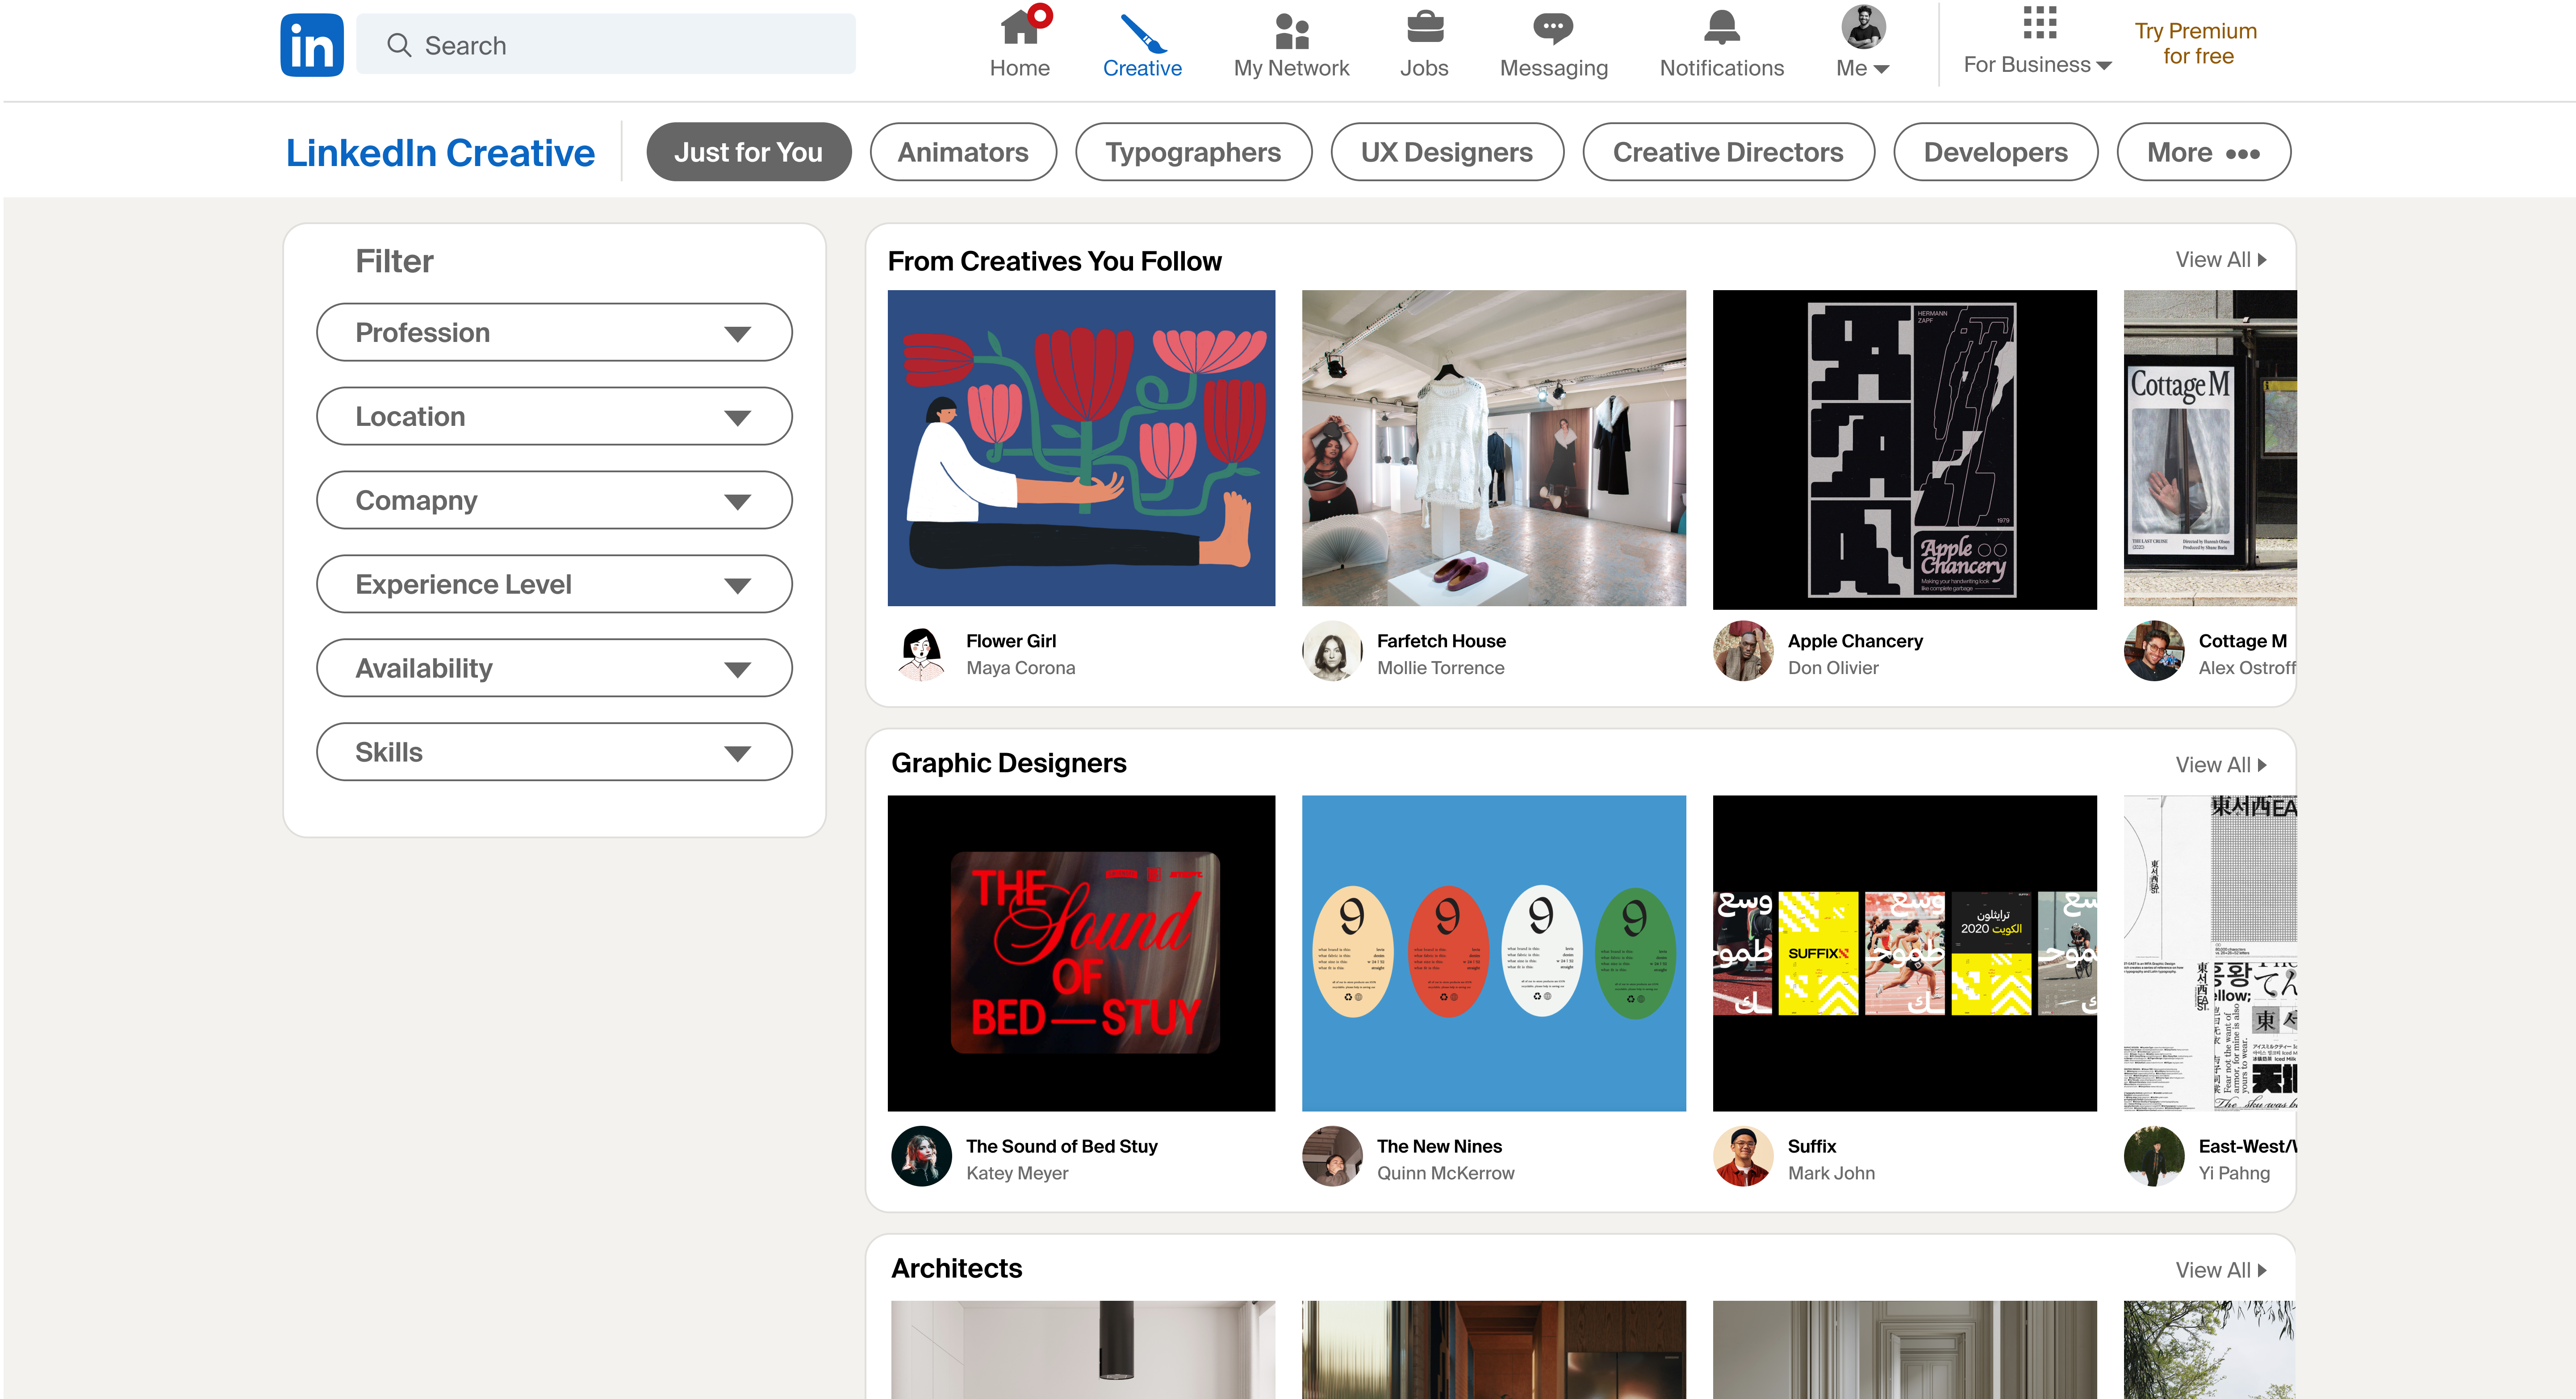Open the Cottage M poster thumbnail

(2210, 449)
